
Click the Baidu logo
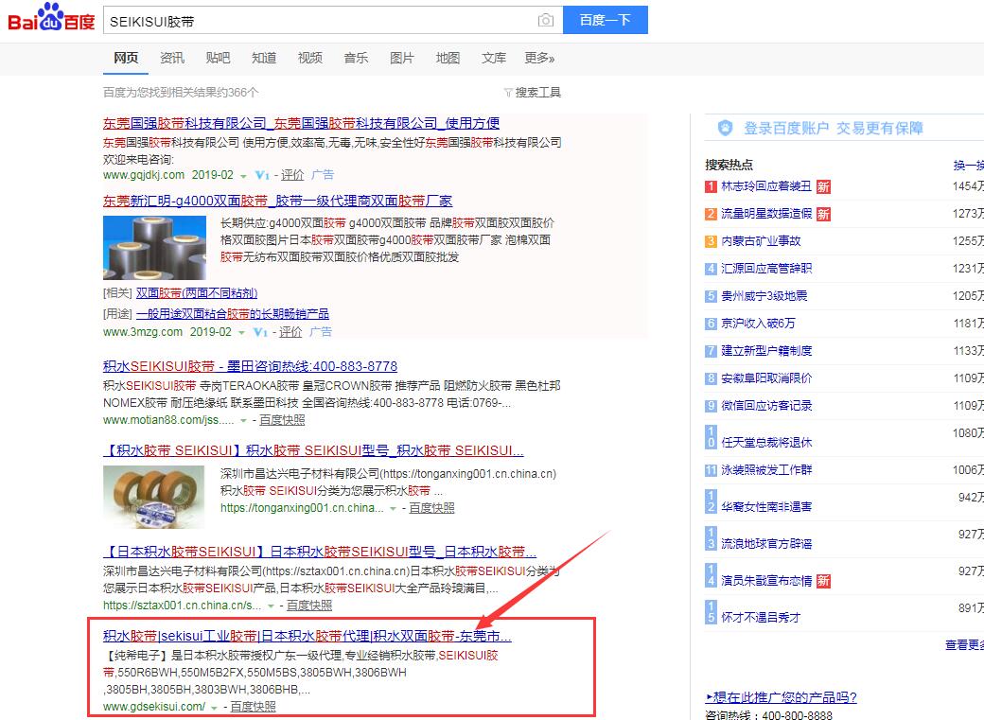(x=51, y=19)
